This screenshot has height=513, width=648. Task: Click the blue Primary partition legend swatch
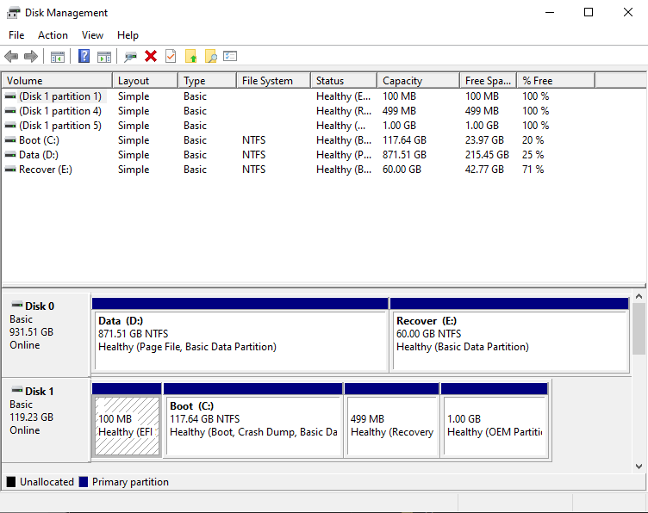point(84,482)
